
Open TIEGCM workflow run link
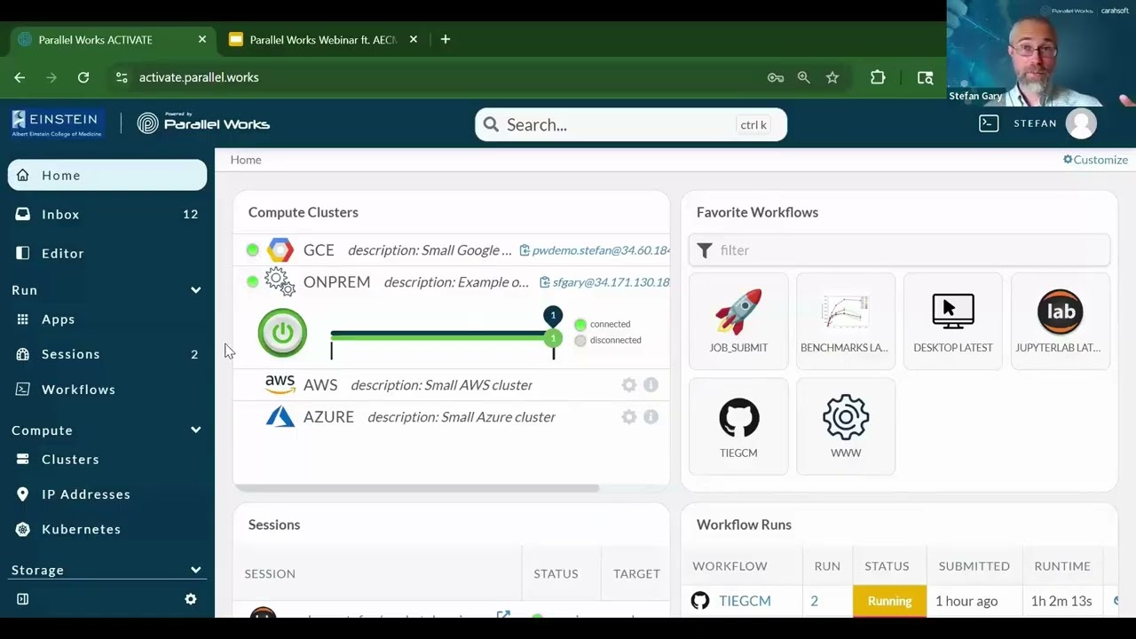[x=745, y=601]
